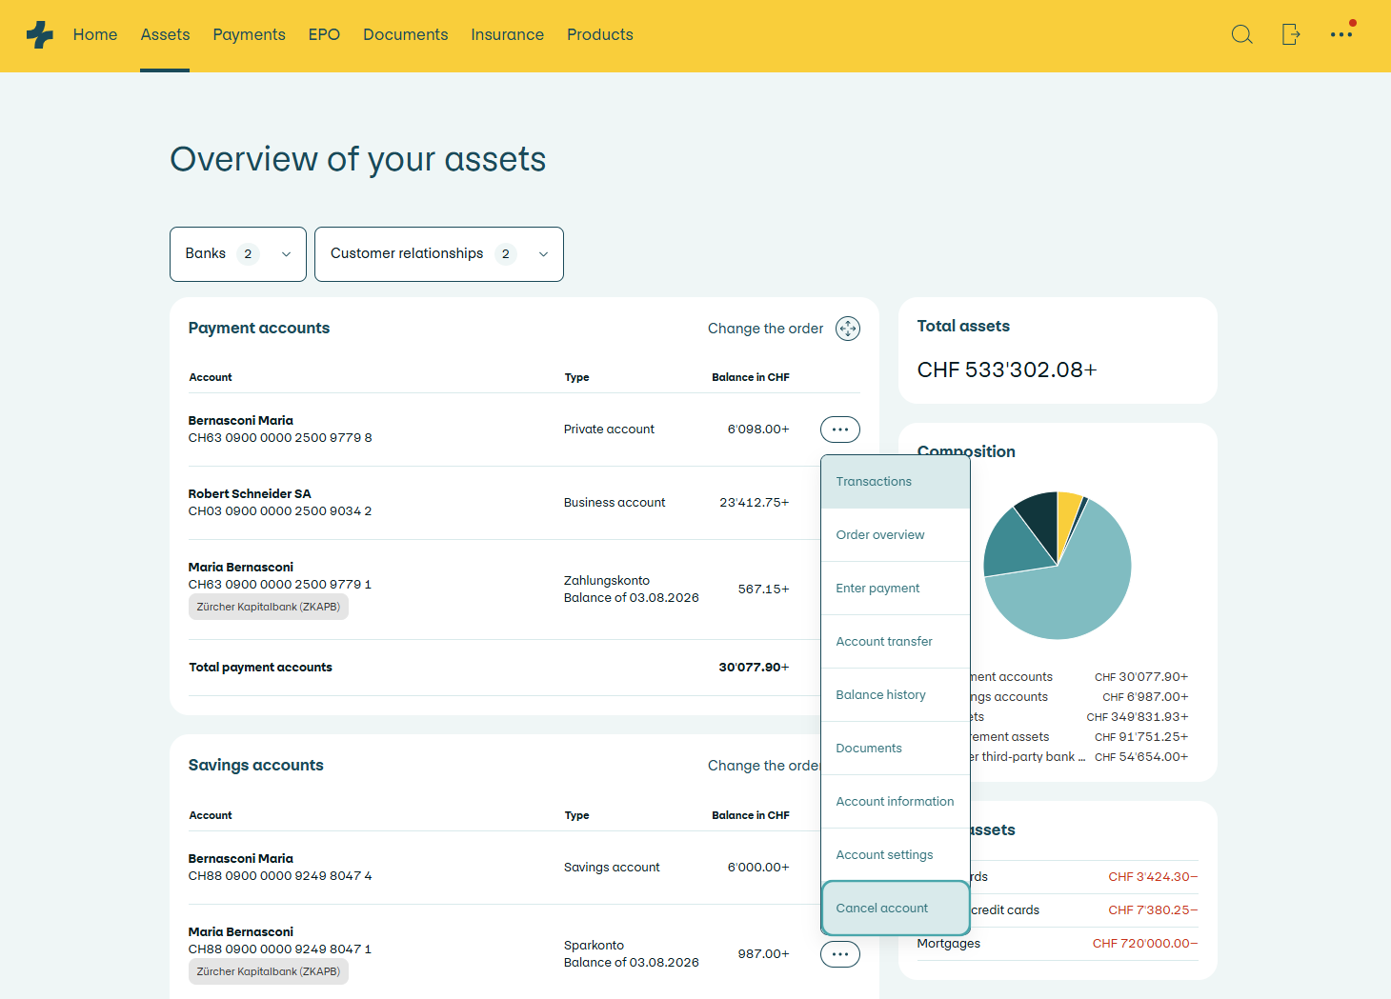Click the Total assets CHF 533'302.08+ value
Viewport: 1391px width, 999px height.
pos(1007,370)
